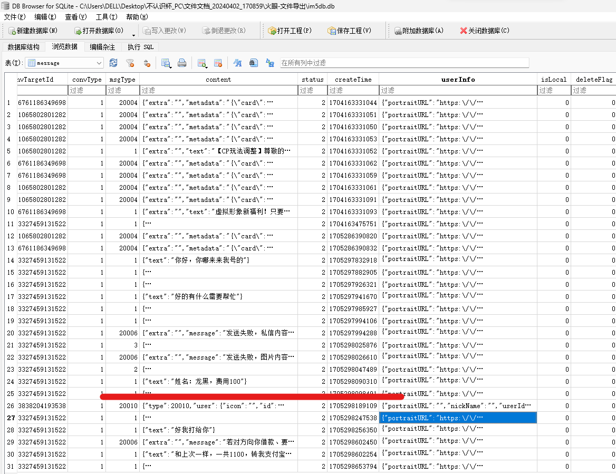Select content cell starting 【CP玩法调整】
Viewport: 616px width, 474px height.
218,151
